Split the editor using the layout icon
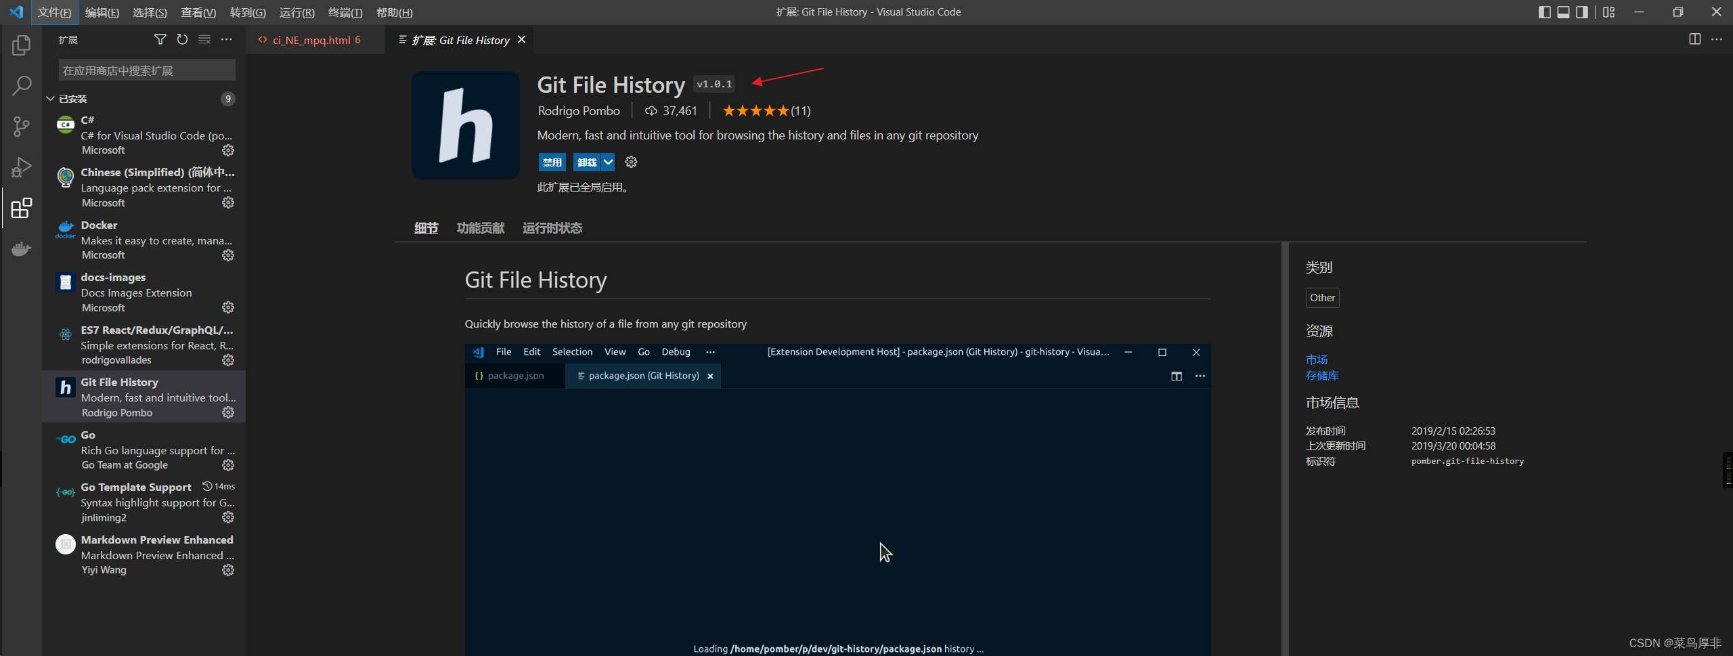Image resolution: width=1733 pixels, height=656 pixels. [1696, 39]
